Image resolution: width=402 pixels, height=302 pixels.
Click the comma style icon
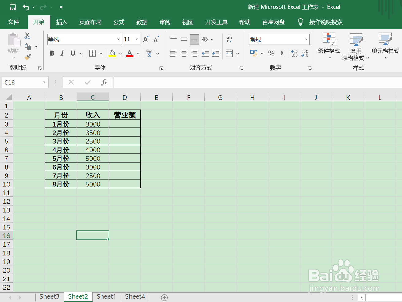coord(282,53)
